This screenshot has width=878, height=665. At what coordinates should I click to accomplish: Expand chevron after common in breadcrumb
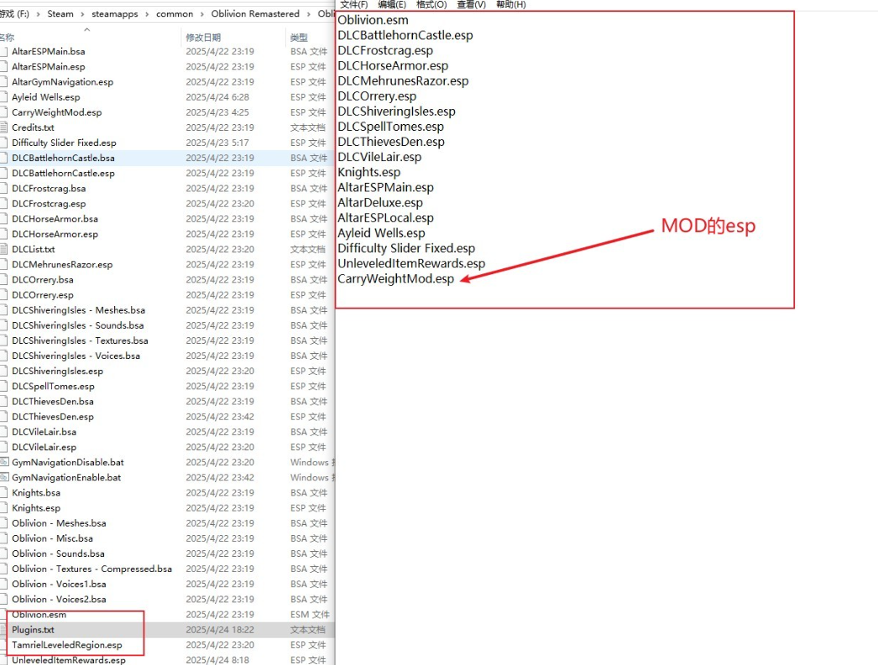point(202,14)
